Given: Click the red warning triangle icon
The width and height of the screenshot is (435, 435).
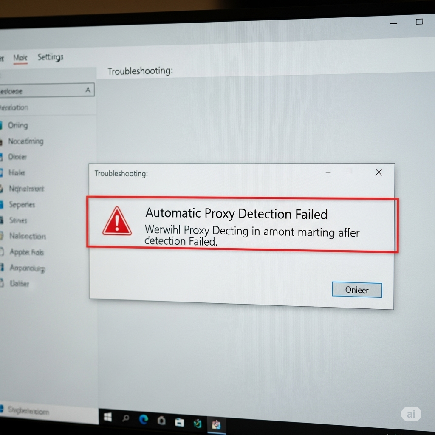Looking at the screenshot, I should 117,221.
